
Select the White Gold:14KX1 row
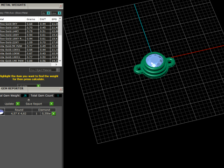pyautogui.click(x=29, y=57)
